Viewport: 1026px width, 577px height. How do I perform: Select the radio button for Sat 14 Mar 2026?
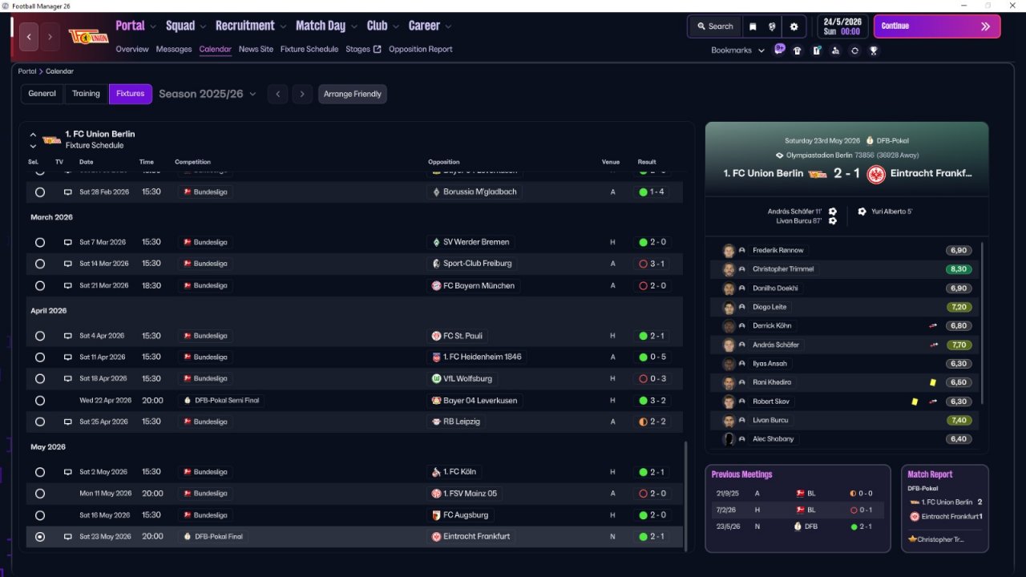click(40, 264)
